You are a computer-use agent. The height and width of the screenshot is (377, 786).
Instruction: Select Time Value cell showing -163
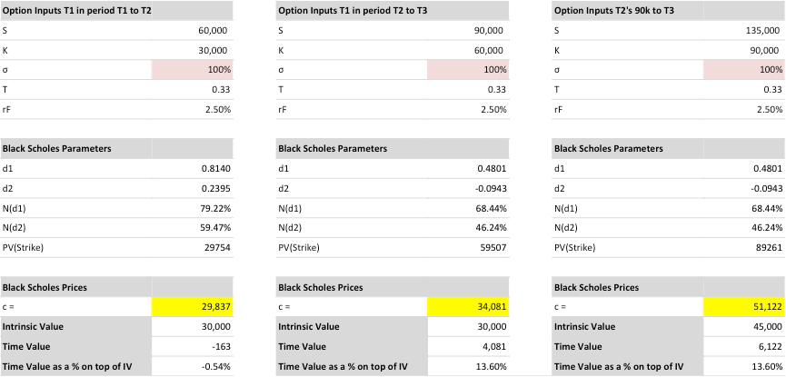pyautogui.click(x=192, y=346)
